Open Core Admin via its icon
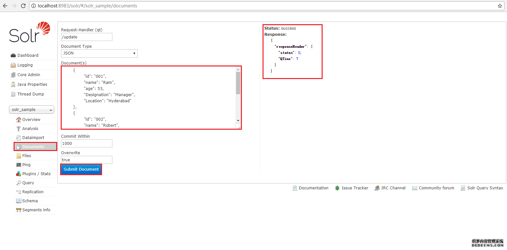This screenshot has width=507, height=250. [x=13, y=75]
